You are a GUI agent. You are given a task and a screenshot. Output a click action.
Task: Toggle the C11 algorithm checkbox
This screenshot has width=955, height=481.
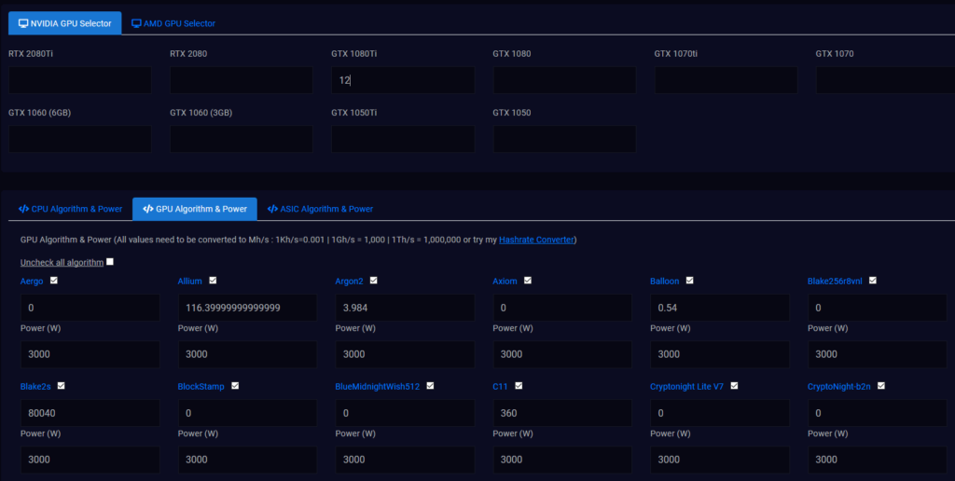tap(519, 385)
